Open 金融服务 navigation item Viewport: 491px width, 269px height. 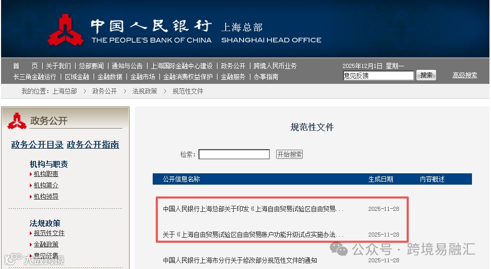233,77
